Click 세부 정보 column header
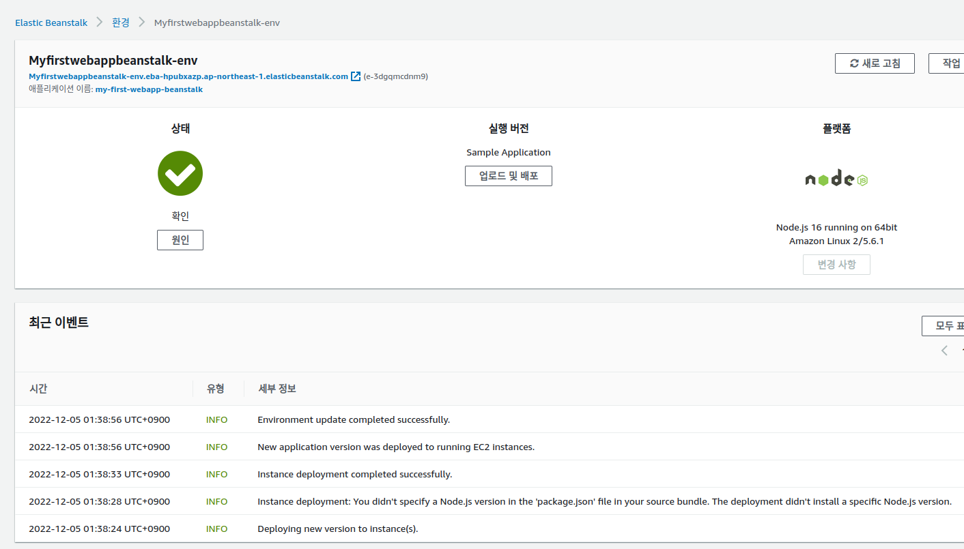The image size is (964, 549). click(x=277, y=389)
